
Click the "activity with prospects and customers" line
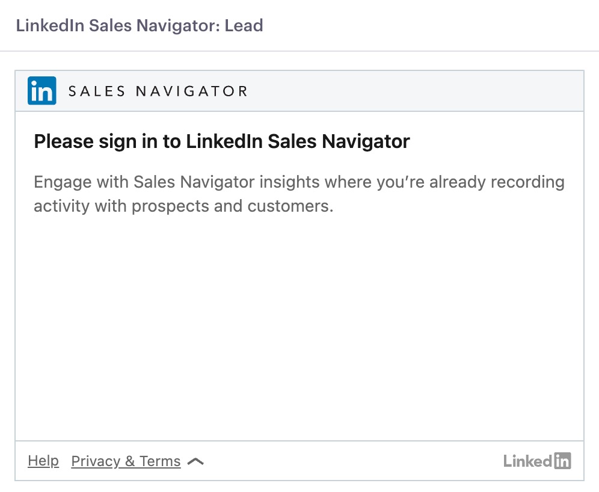coord(183,206)
